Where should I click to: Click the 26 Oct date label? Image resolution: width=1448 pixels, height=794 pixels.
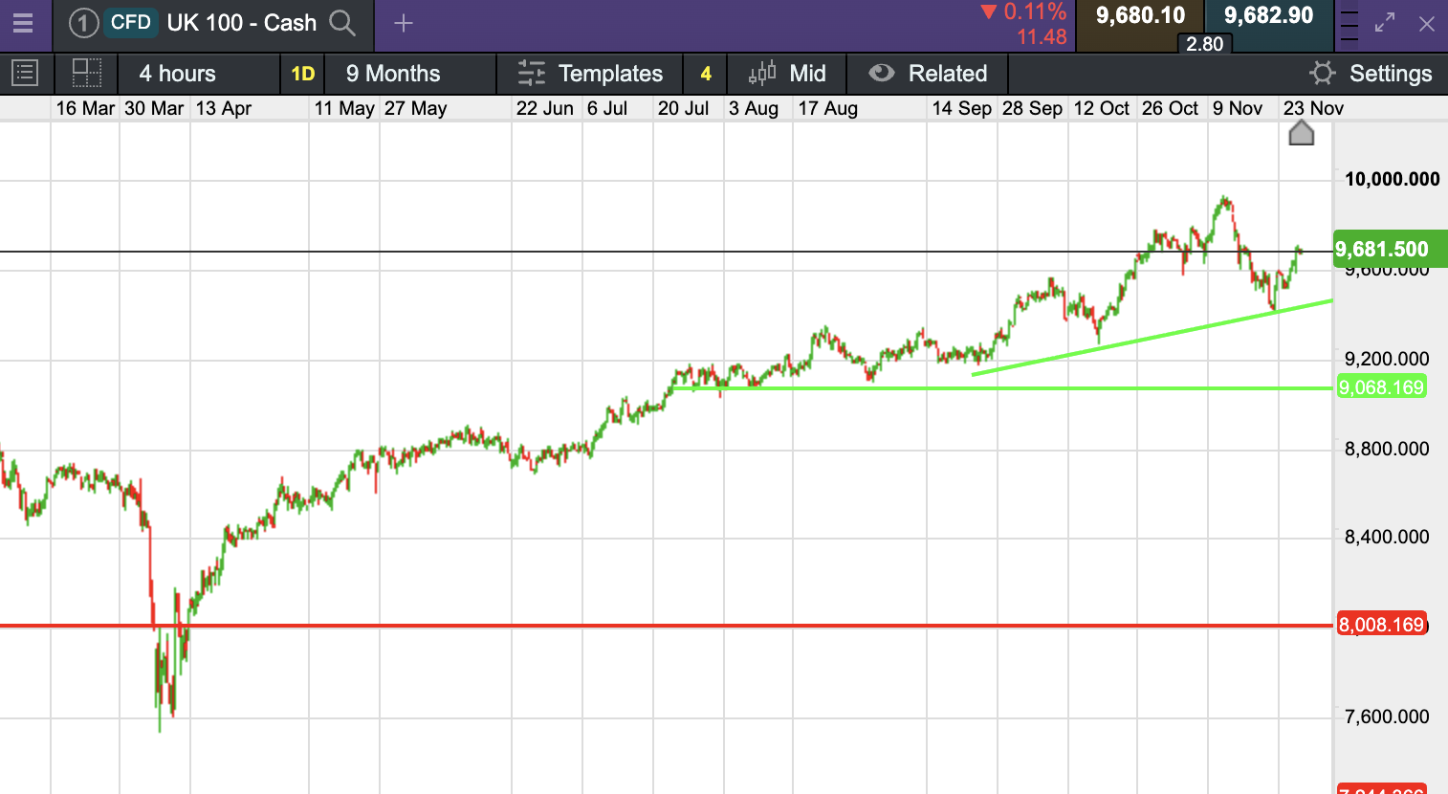(x=1171, y=108)
